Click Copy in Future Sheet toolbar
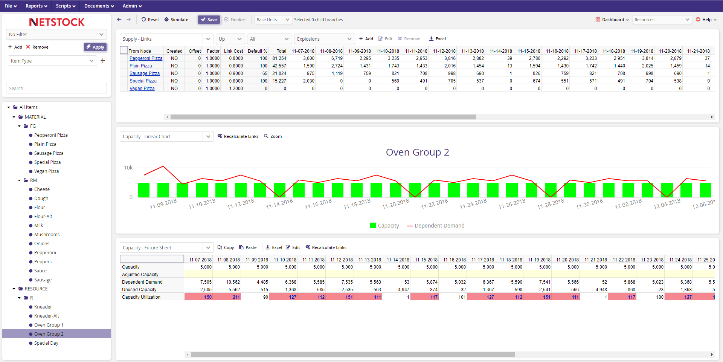 coord(226,247)
